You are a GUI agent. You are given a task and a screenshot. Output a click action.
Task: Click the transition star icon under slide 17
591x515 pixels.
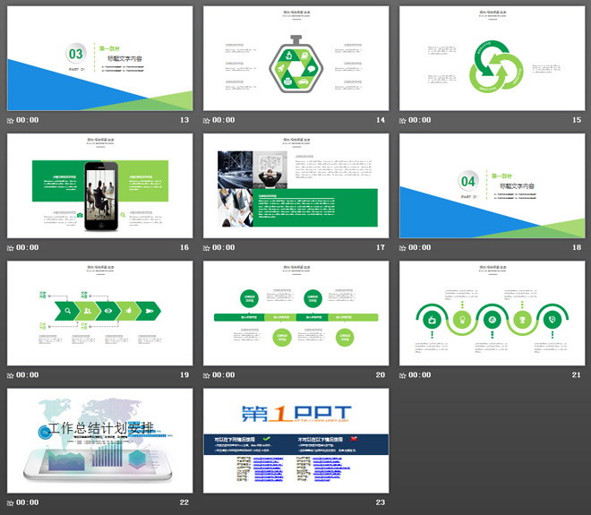point(207,248)
